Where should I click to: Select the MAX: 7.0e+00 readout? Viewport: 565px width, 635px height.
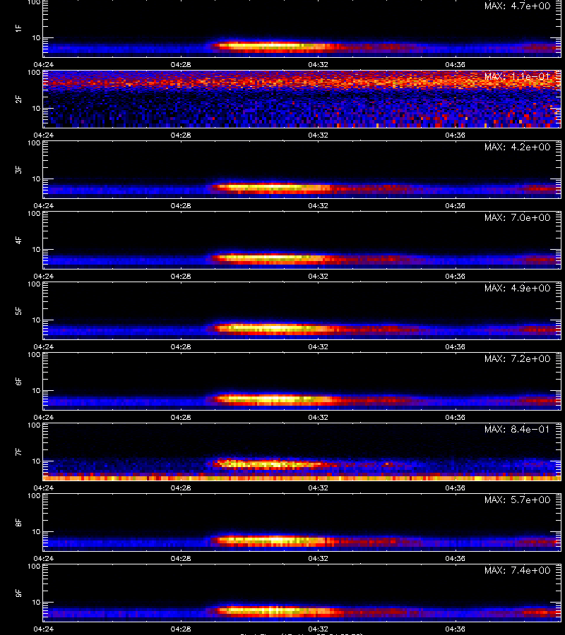517,217
